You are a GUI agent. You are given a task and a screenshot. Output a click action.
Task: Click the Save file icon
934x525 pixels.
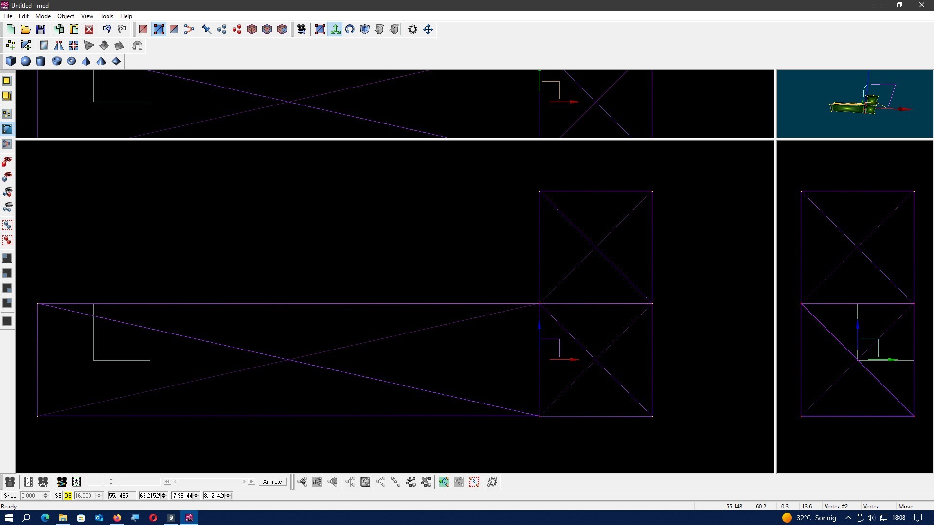click(x=40, y=29)
